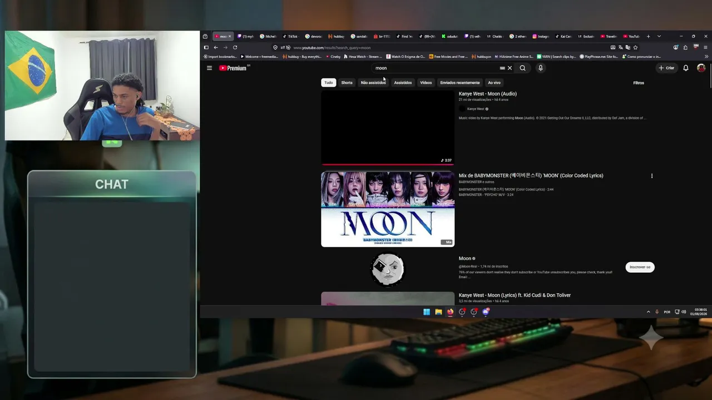The width and height of the screenshot is (712, 400).
Task: Open the Windows Start menu
Action: pos(427,312)
